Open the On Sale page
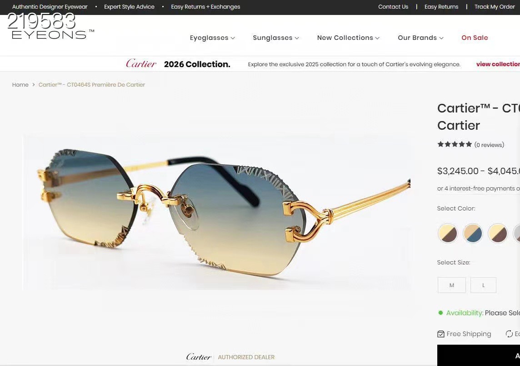This screenshot has width=520, height=366. (475, 38)
